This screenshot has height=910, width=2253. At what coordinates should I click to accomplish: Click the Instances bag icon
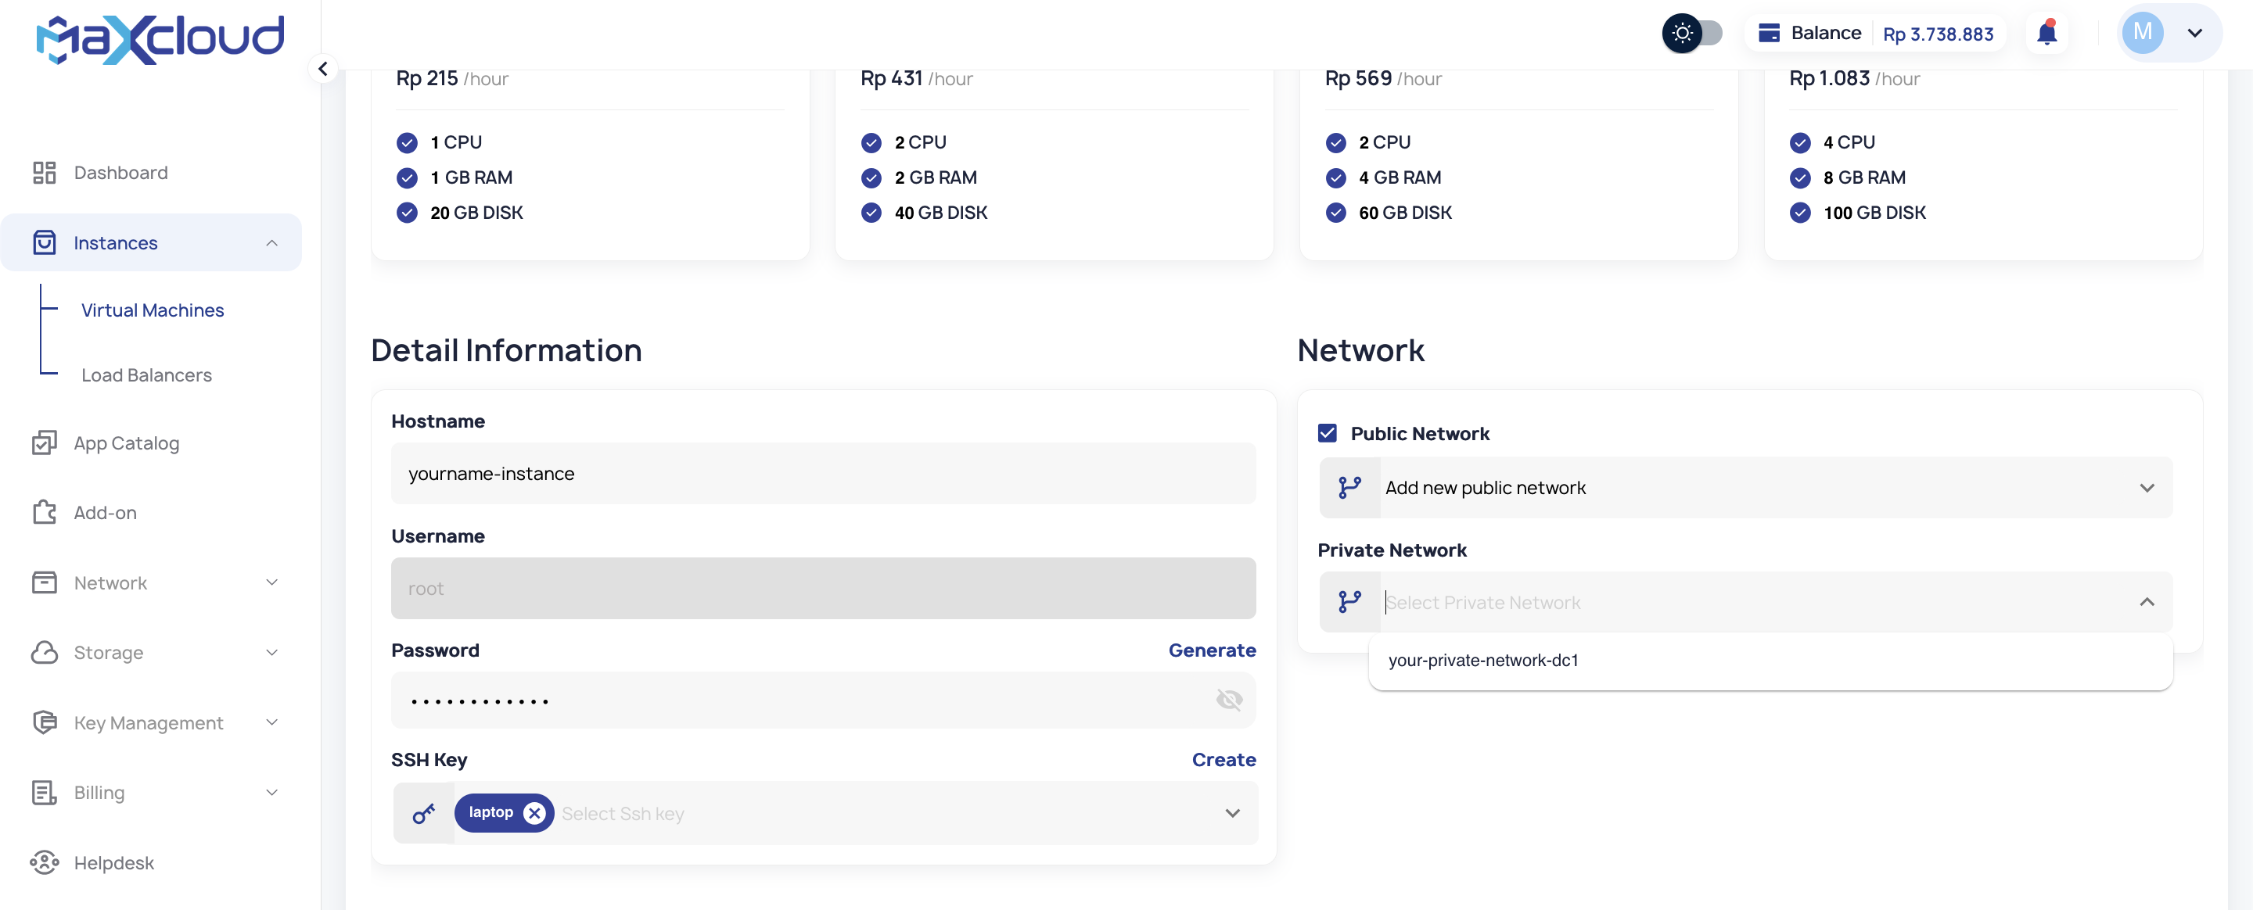coord(44,242)
